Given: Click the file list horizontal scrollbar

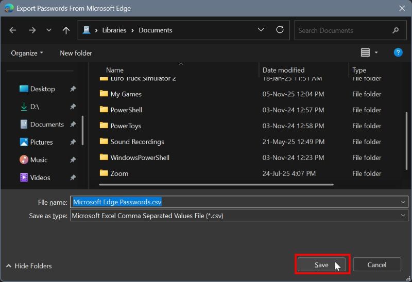Looking at the screenshot, I should pos(216,185).
